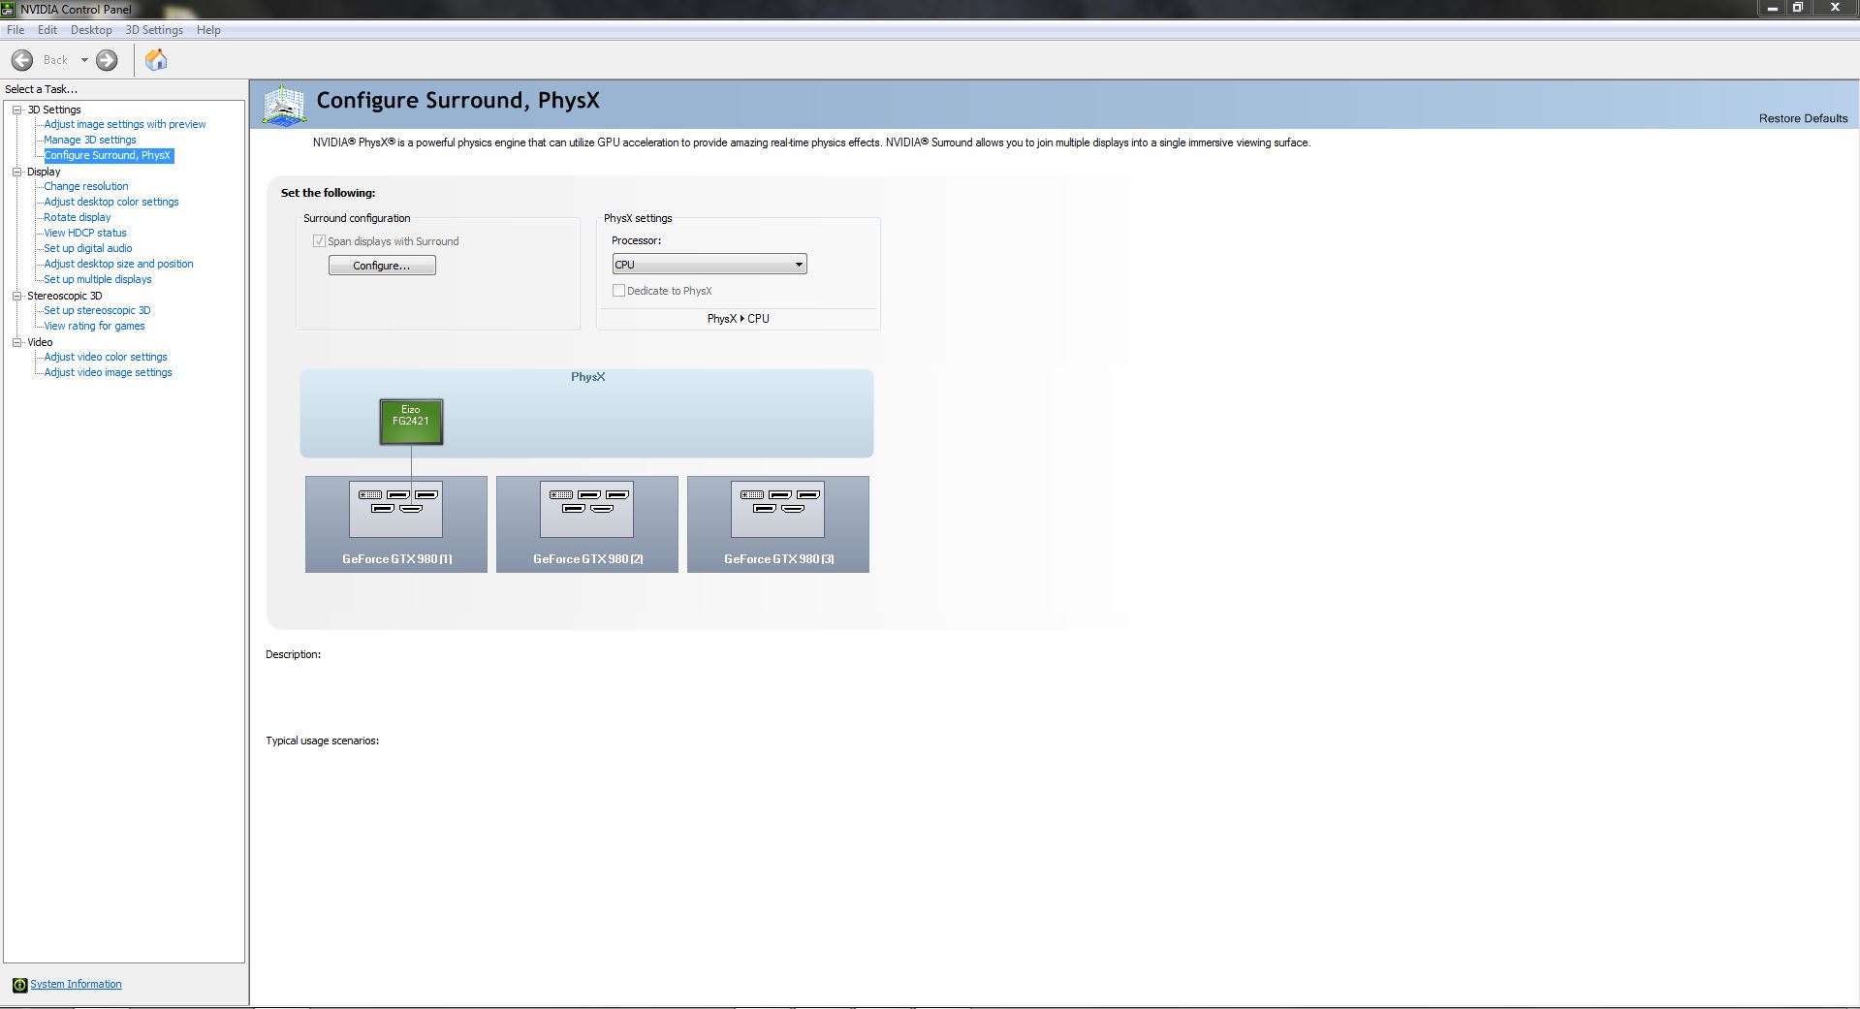Select Adjust desktop size and position
Viewport: 1860px width, 1009px height.
click(118, 264)
